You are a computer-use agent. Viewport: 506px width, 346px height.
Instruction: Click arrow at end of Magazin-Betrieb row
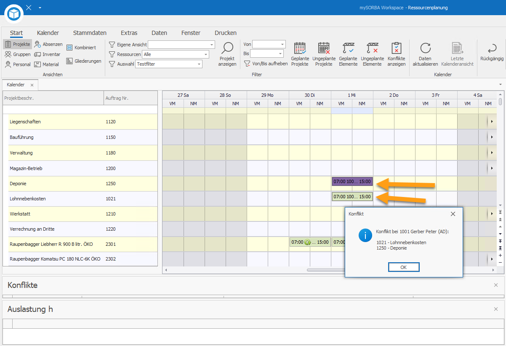492,168
